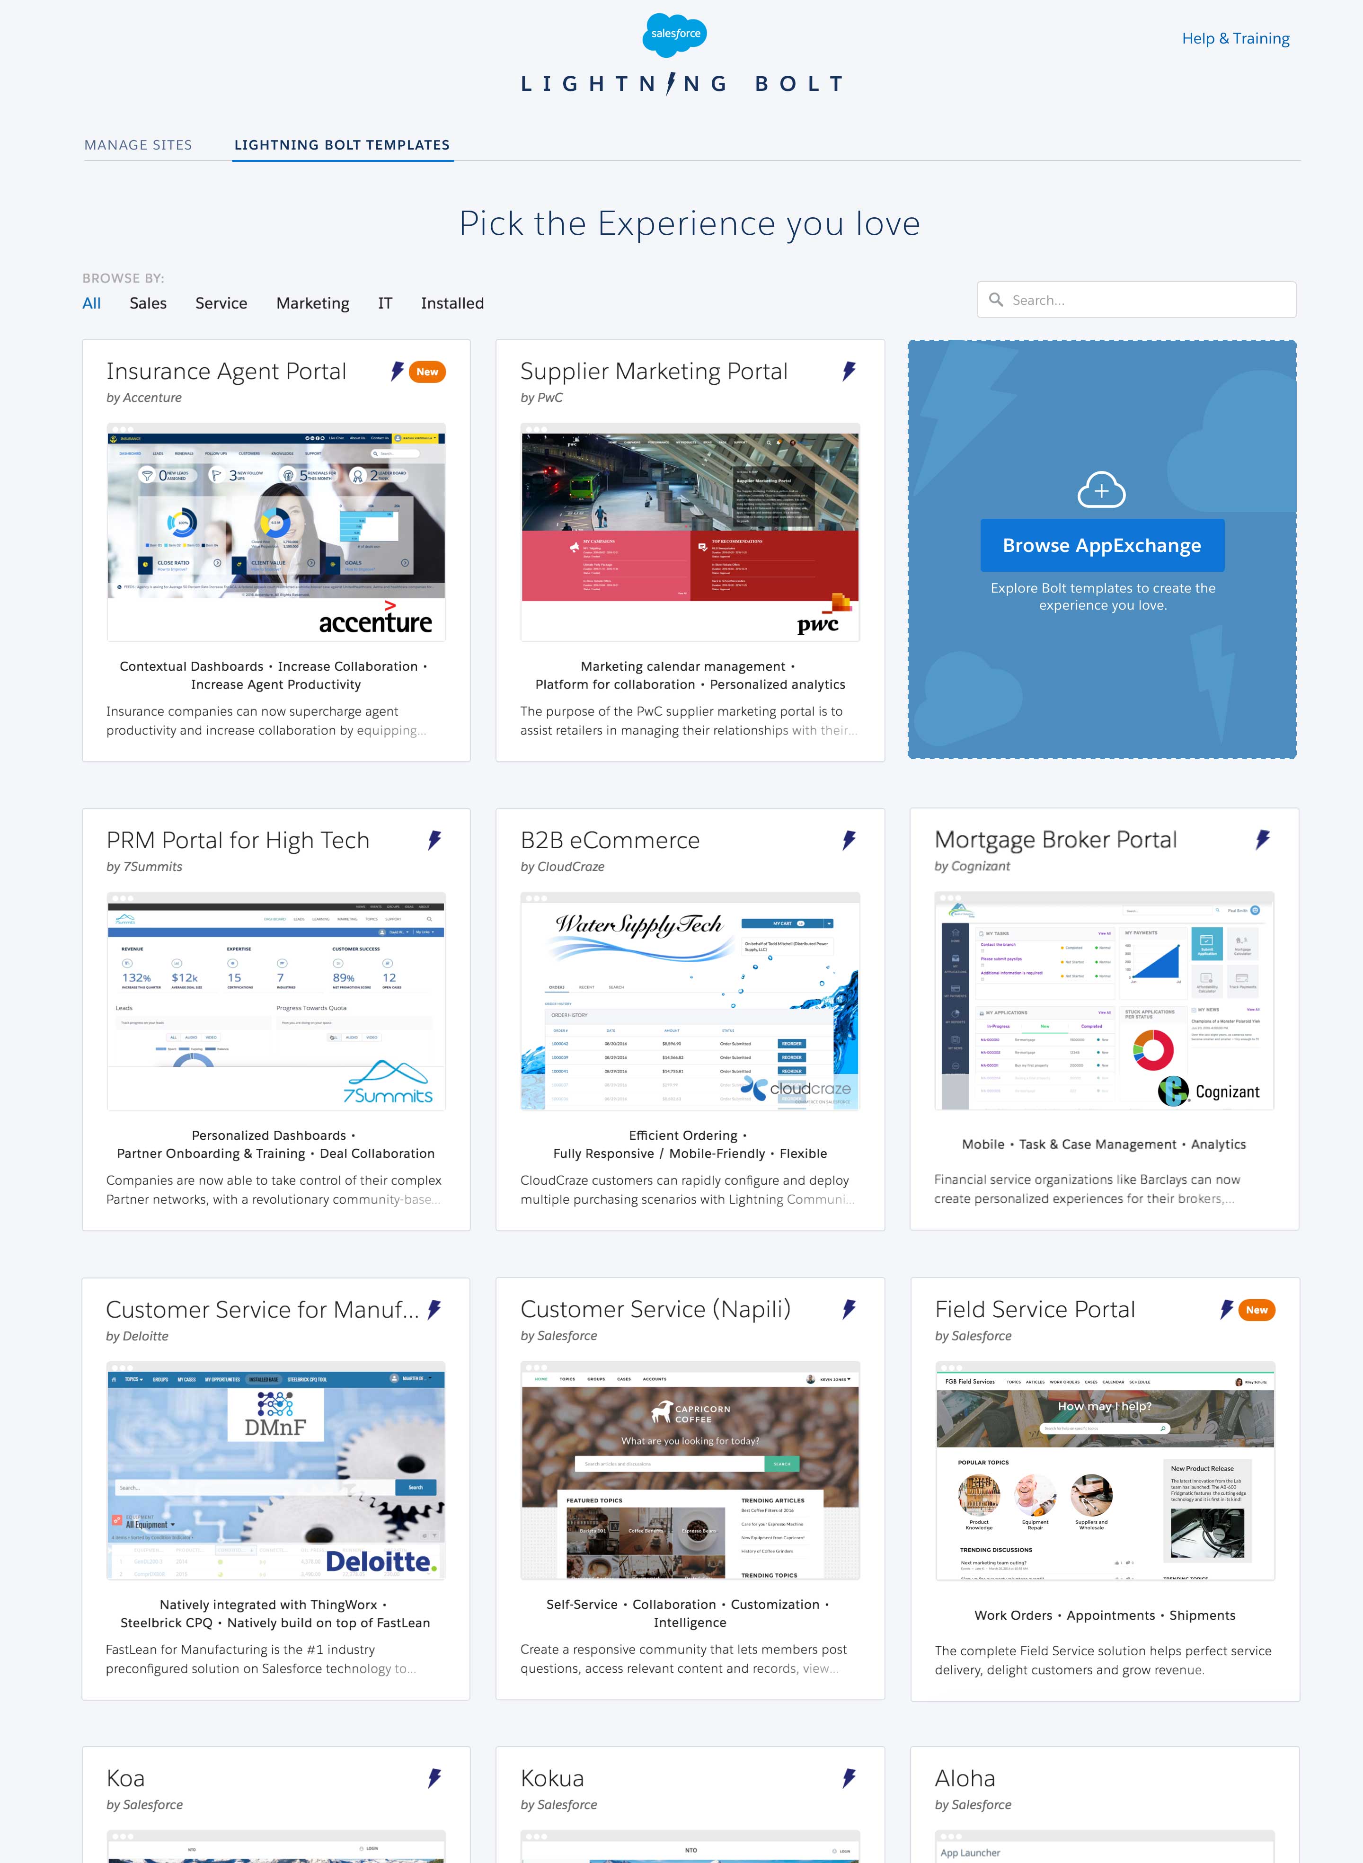Click lightning bolt icon on Insurance Agent Portal

point(397,371)
